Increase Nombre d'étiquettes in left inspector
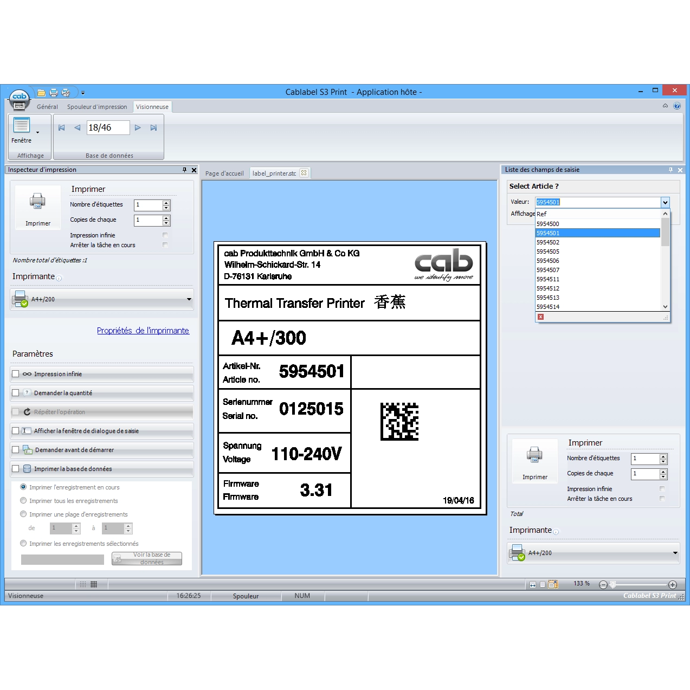Screen dimensions: 690x690 point(166,203)
